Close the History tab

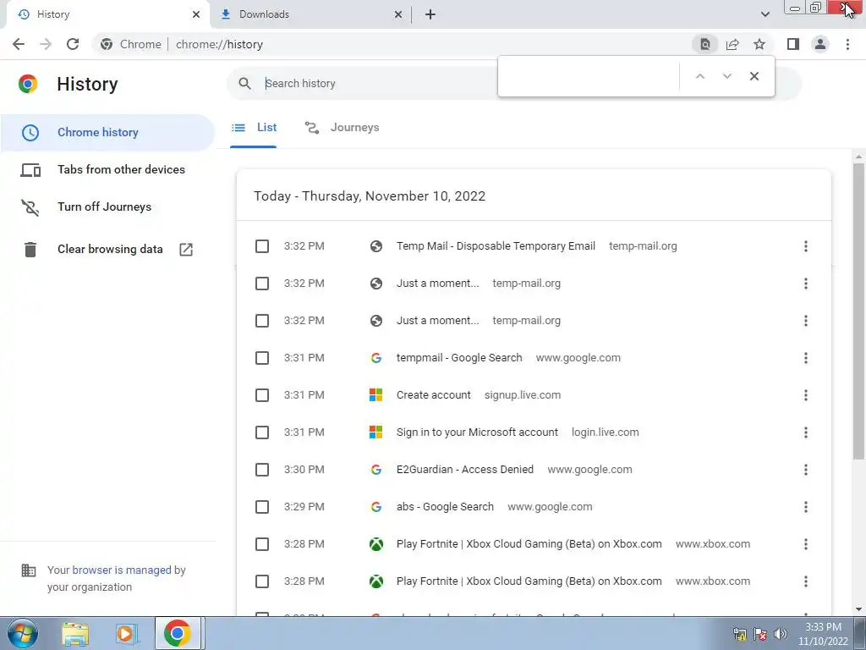coord(196,14)
